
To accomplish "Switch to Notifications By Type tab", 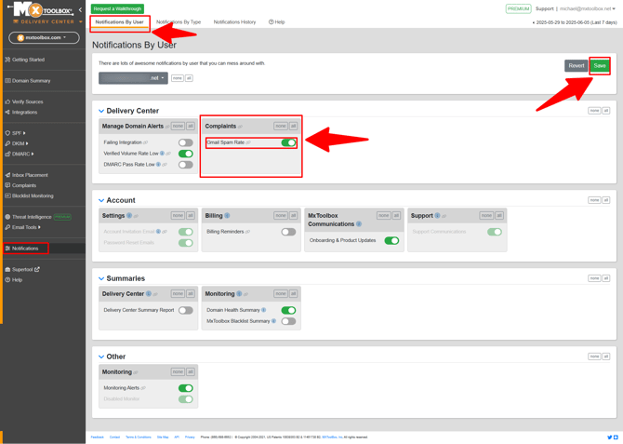I will (x=179, y=21).
